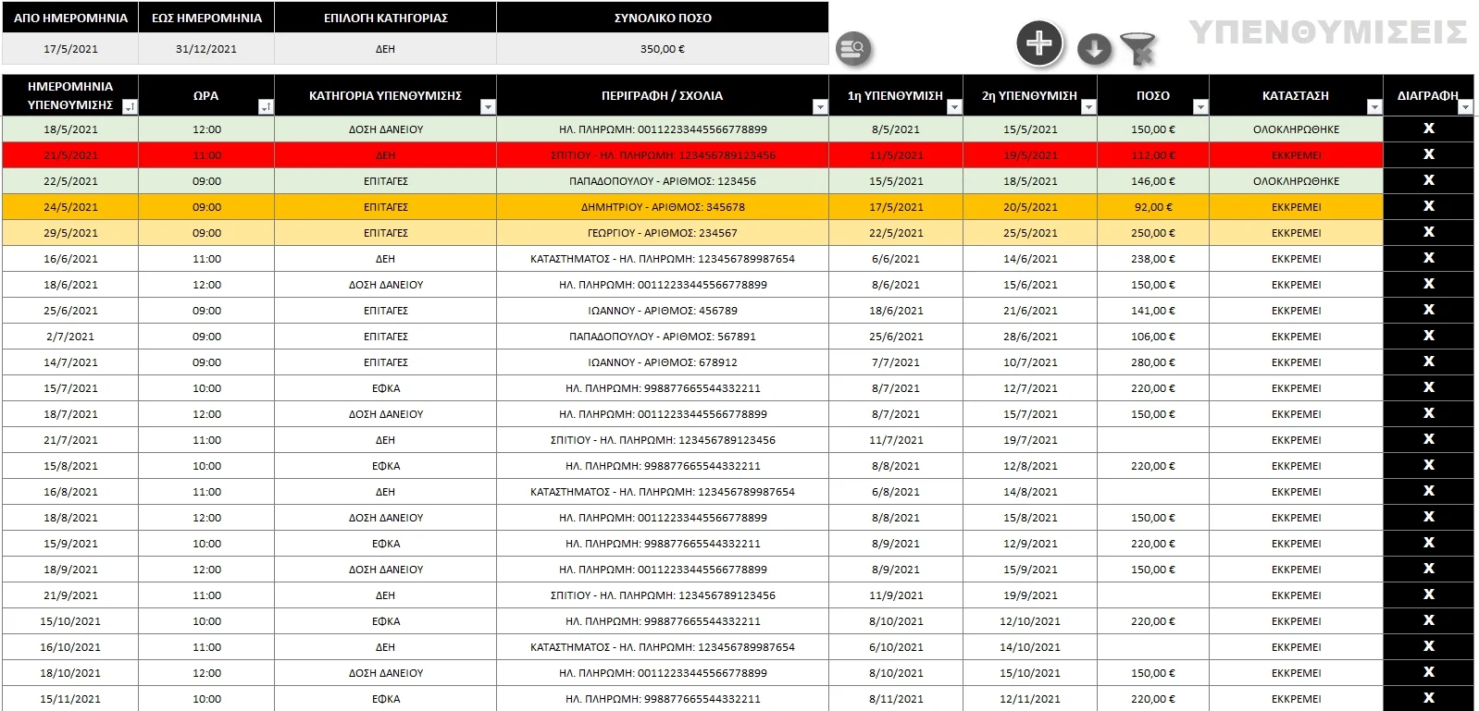Delete the 21/7/2021 reminder row
Screen dimensions: 1479x711
click(1428, 439)
